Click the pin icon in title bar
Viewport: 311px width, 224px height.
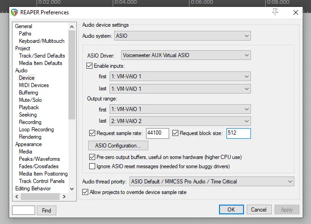coord(275,12)
